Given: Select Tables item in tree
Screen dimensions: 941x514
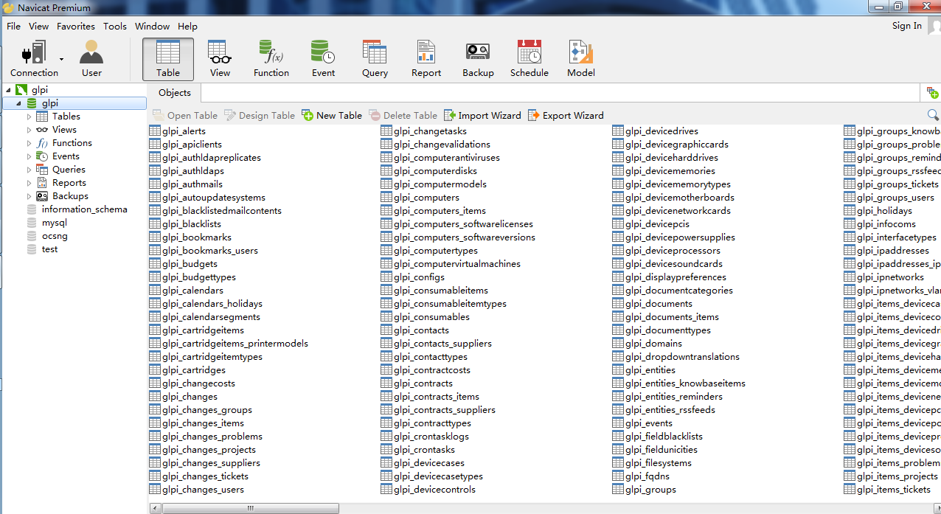Looking at the screenshot, I should coord(66,117).
